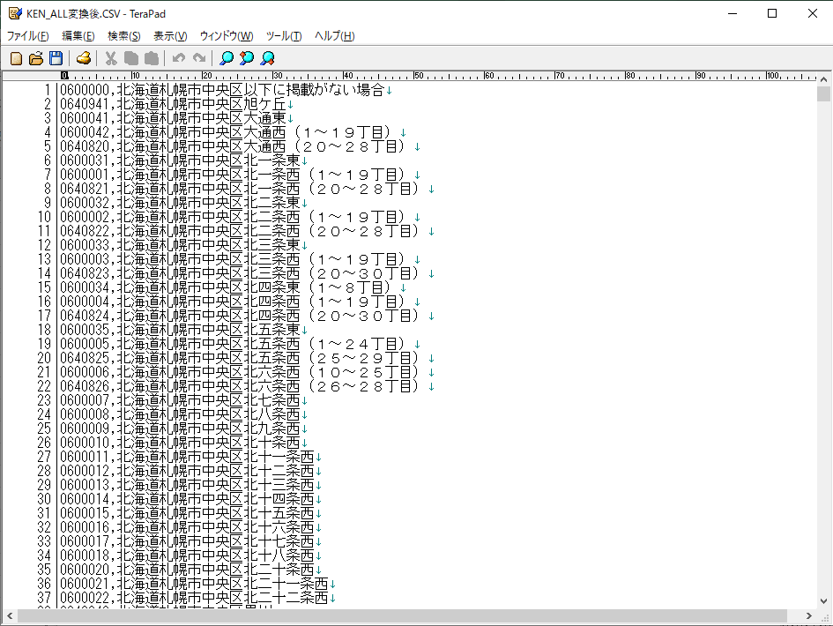833x626 pixels.
Task: Open Find with the first magnifier icon
Action: [x=227, y=58]
